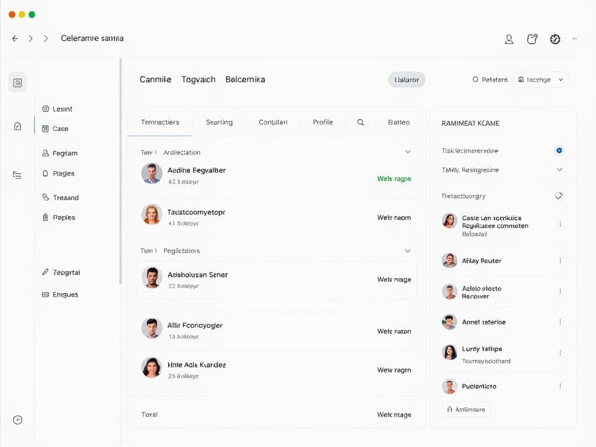The image size is (596, 447).
Task: Switch to the Profile tab
Action: pos(322,122)
